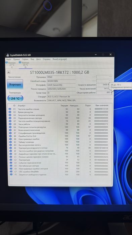Switch to drive C: tab showing 27 °C
Screen dimensions: 132x235
click(11, 65)
